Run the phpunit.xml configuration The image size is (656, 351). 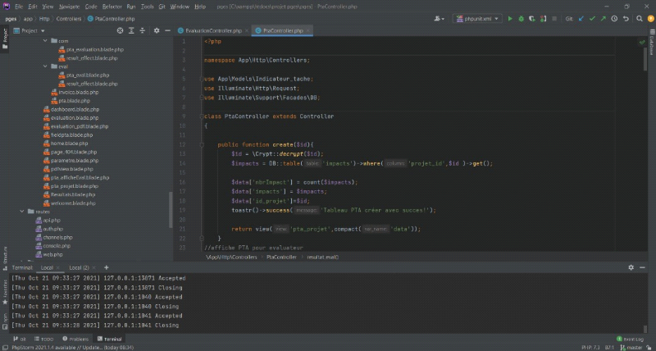[x=509, y=18]
